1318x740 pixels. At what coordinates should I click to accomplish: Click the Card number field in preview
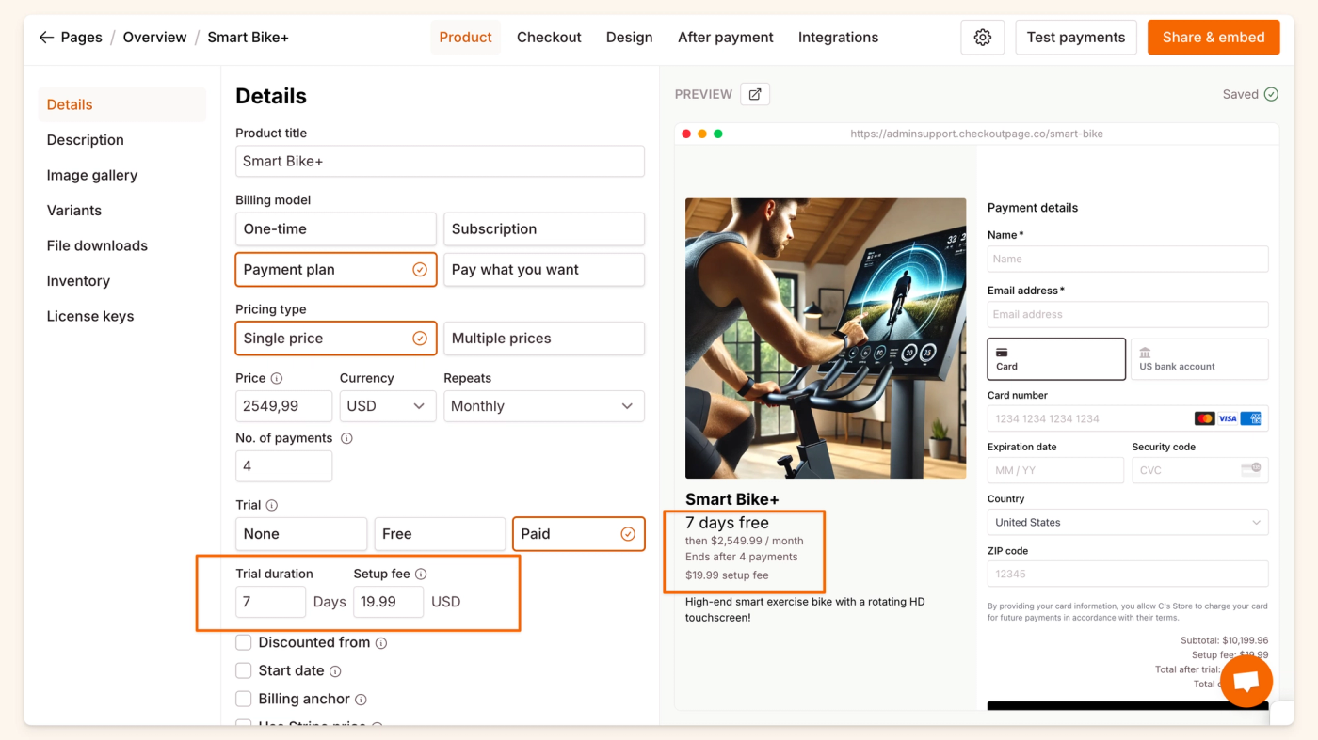click(1128, 419)
